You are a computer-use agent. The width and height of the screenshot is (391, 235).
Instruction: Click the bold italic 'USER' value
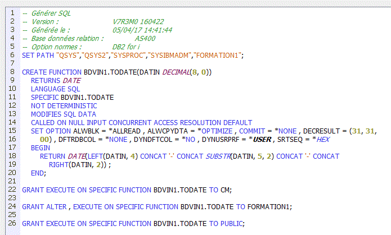coord(262,140)
